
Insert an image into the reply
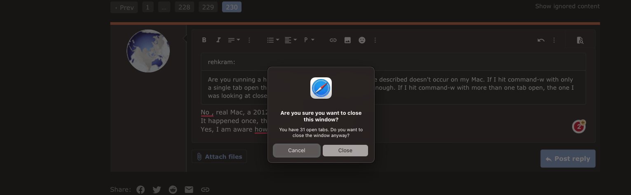click(347, 40)
